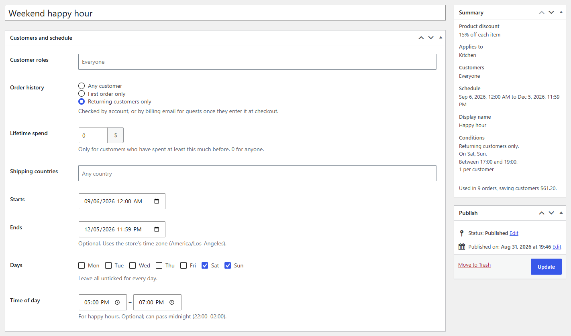Screen dimensions: 571x336
Task: Click the Starts date and time field
Action: pyautogui.click(x=122, y=201)
